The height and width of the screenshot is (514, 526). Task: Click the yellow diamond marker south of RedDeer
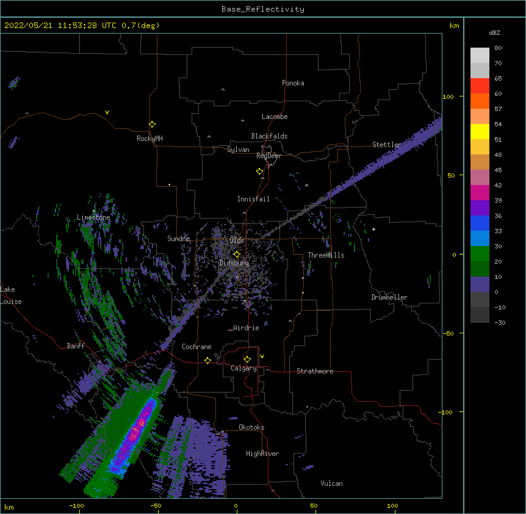pos(260,172)
